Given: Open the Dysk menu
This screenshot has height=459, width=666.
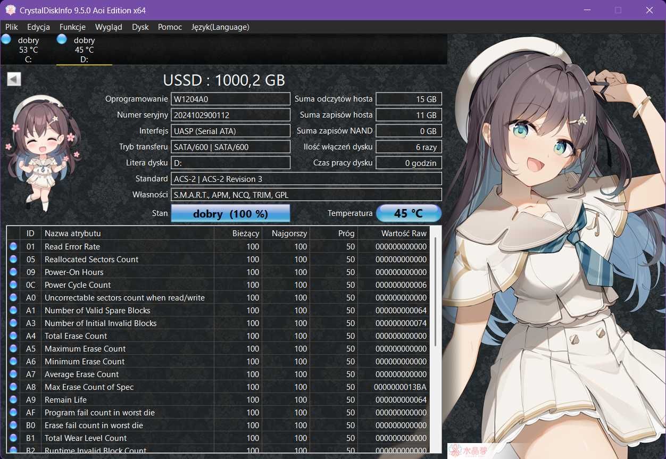Looking at the screenshot, I should [140, 27].
